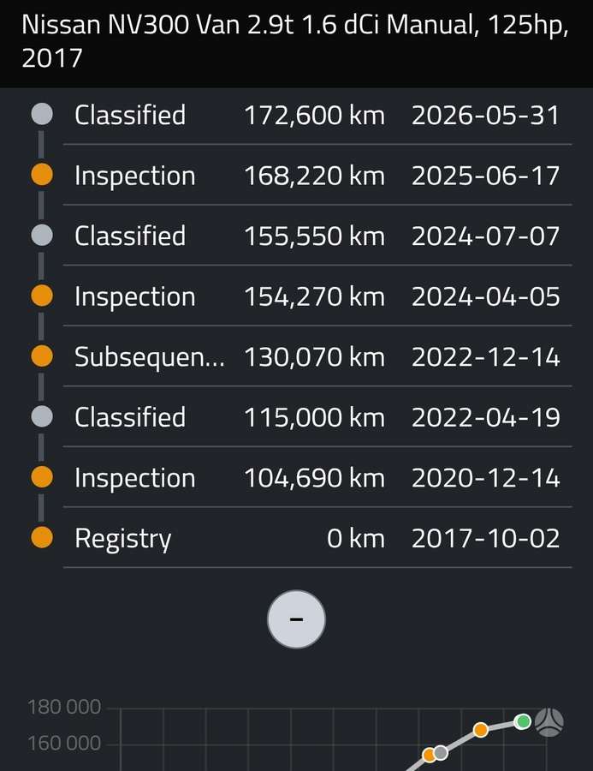Click the orange dot beside Inspection 154,270 km
Viewport: 593px width, 771px height.
point(42,296)
